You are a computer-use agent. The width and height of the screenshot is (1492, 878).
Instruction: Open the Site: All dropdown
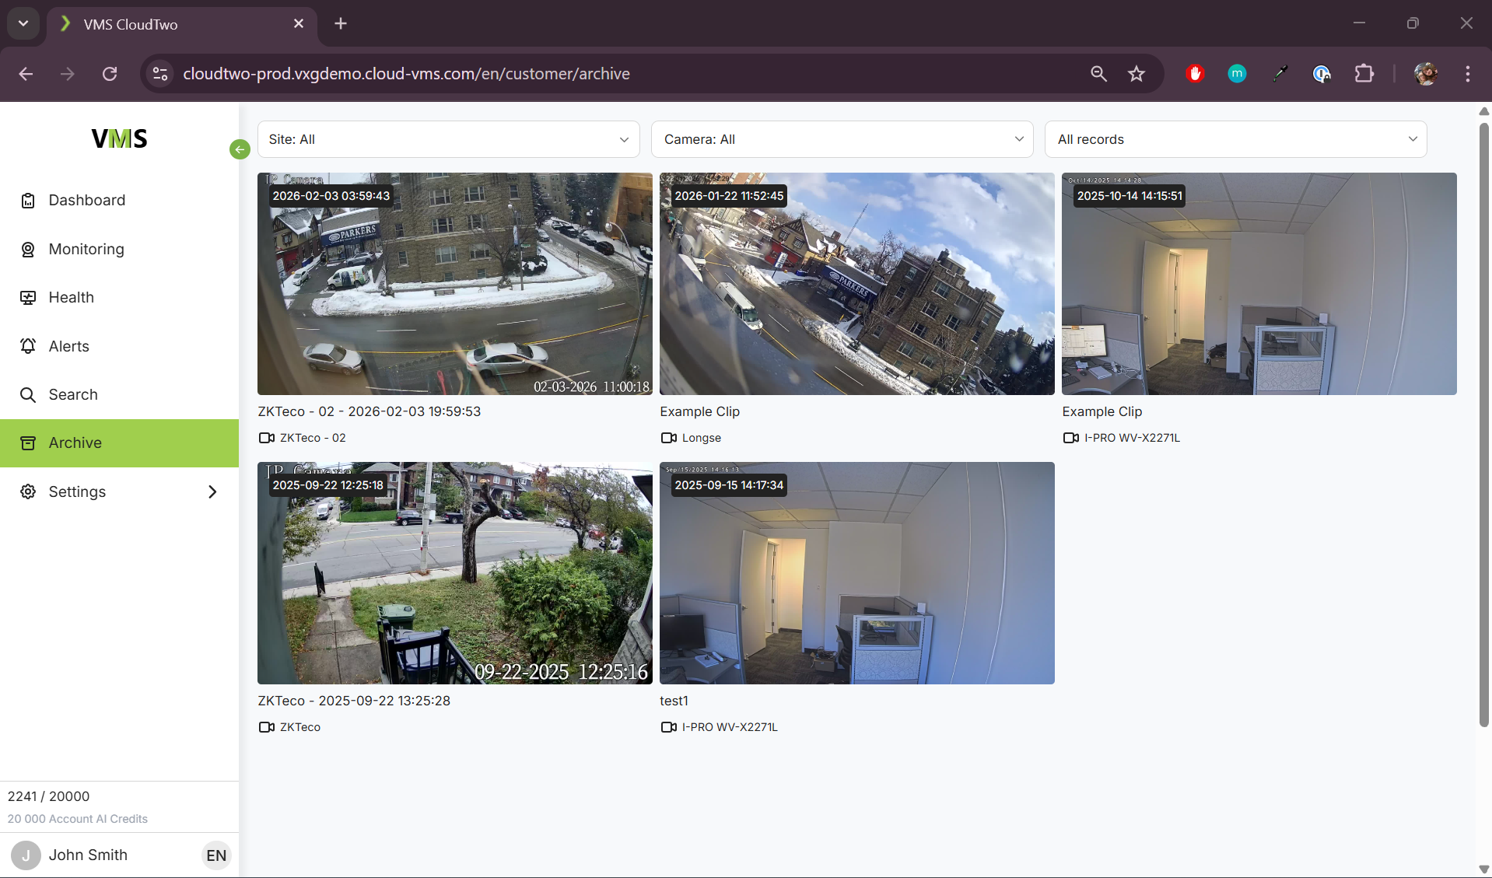448,139
